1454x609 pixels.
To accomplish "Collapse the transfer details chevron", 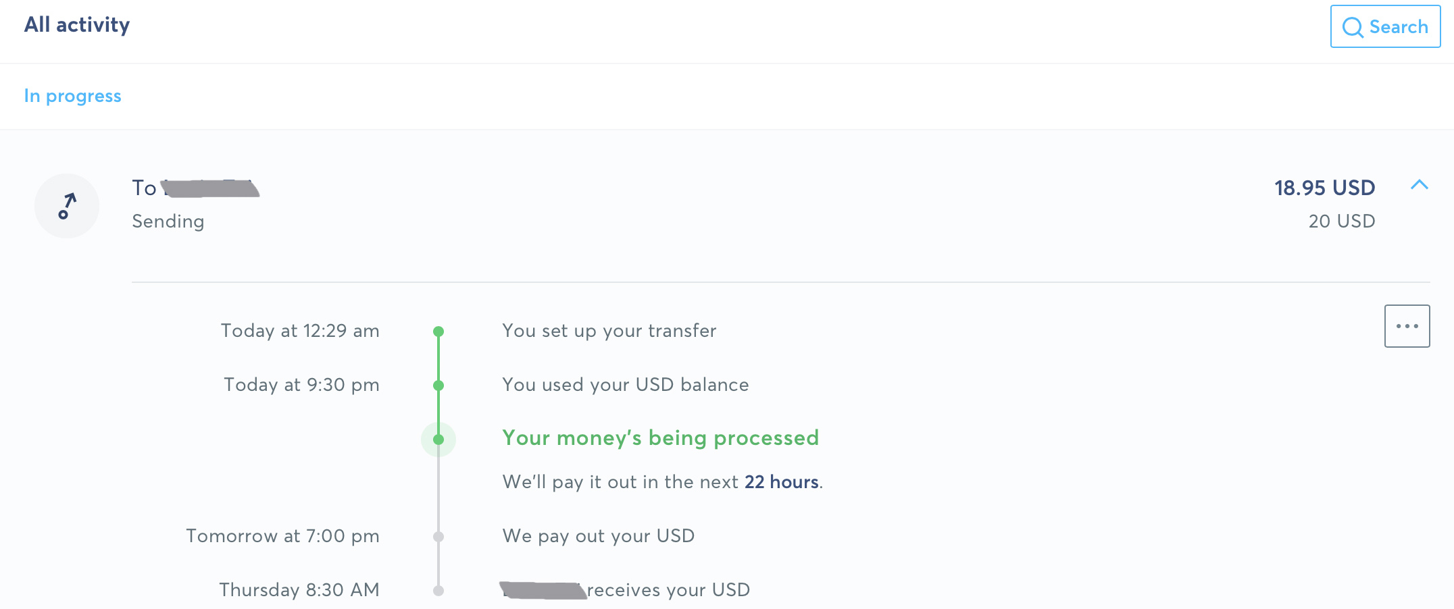I will click(1420, 184).
